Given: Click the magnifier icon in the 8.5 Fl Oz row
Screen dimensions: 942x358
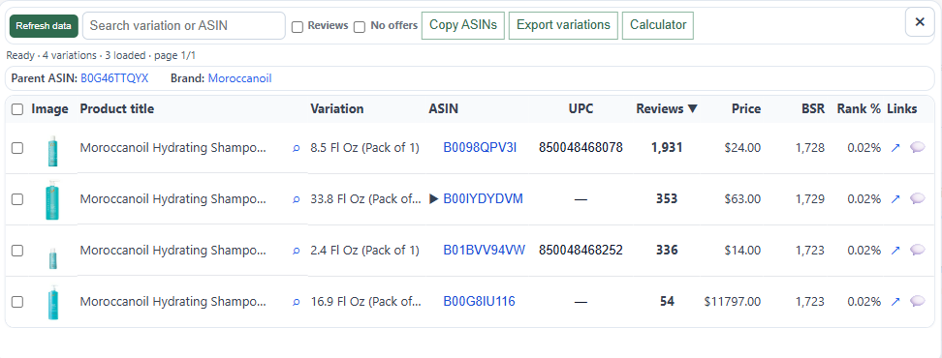Looking at the screenshot, I should click(296, 148).
